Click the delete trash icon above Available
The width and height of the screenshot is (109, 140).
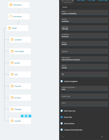(x=26, y=116)
